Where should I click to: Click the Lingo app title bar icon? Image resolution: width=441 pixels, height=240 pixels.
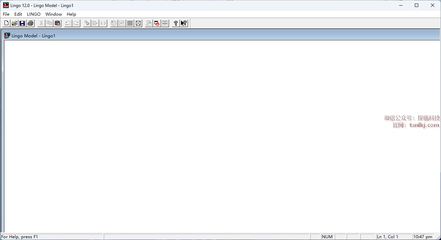click(x=6, y=5)
